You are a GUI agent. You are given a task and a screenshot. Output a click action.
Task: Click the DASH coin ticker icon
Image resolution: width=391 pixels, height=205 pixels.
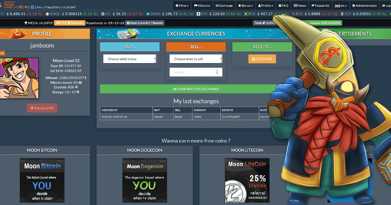[148, 14]
